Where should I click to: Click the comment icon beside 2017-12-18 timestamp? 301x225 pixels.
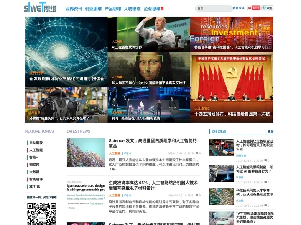[x=265, y=160]
